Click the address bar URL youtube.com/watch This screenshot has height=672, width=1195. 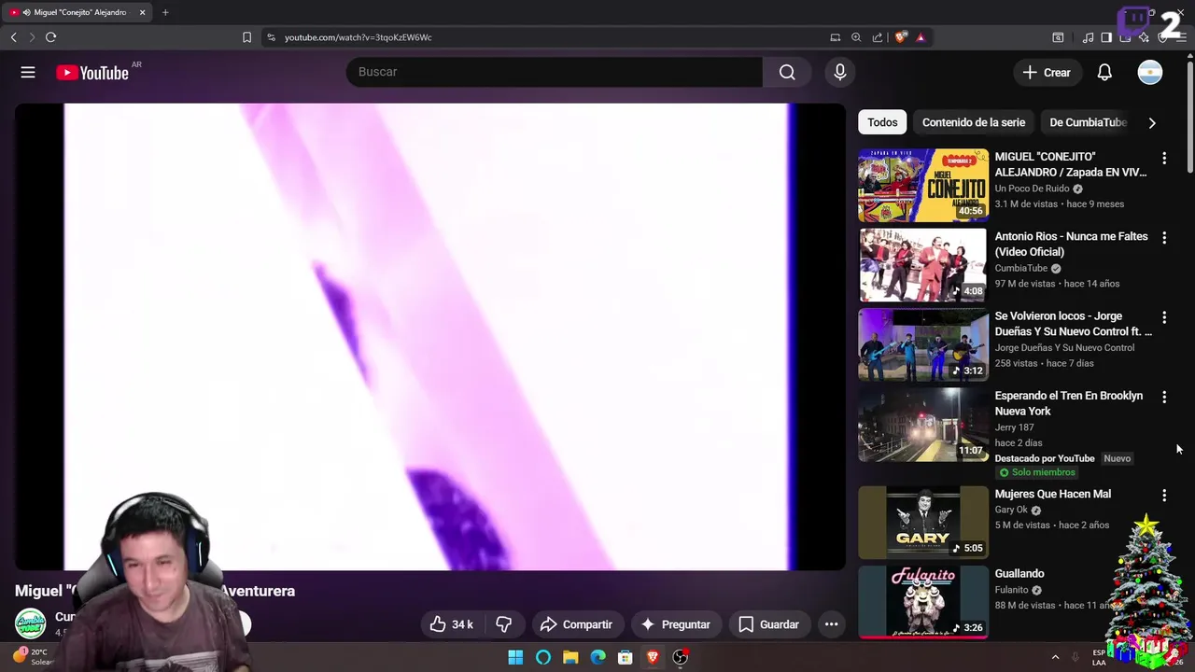(358, 37)
